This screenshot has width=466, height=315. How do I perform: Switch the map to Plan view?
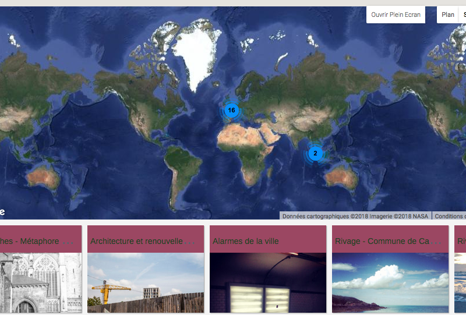point(447,15)
